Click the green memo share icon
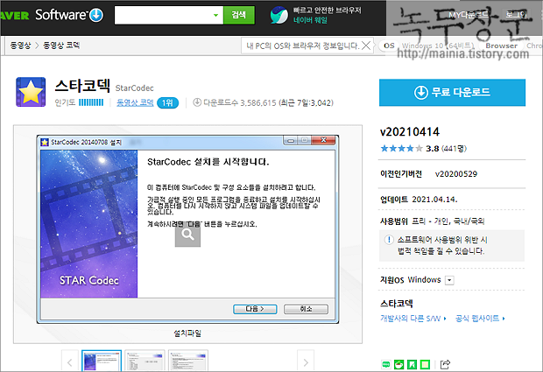 click(x=426, y=364)
